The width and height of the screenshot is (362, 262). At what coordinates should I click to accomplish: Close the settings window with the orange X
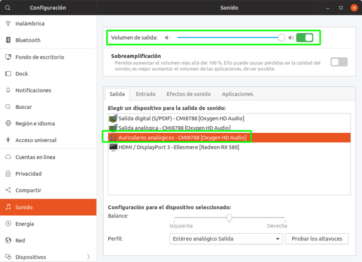pos(354,8)
